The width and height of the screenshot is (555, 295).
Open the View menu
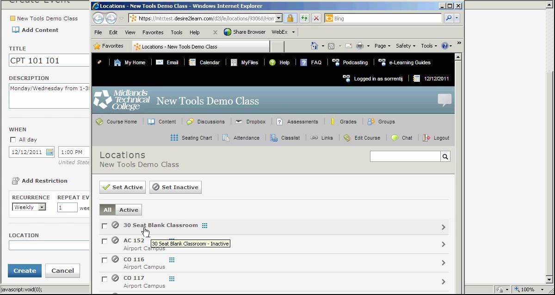(130, 32)
